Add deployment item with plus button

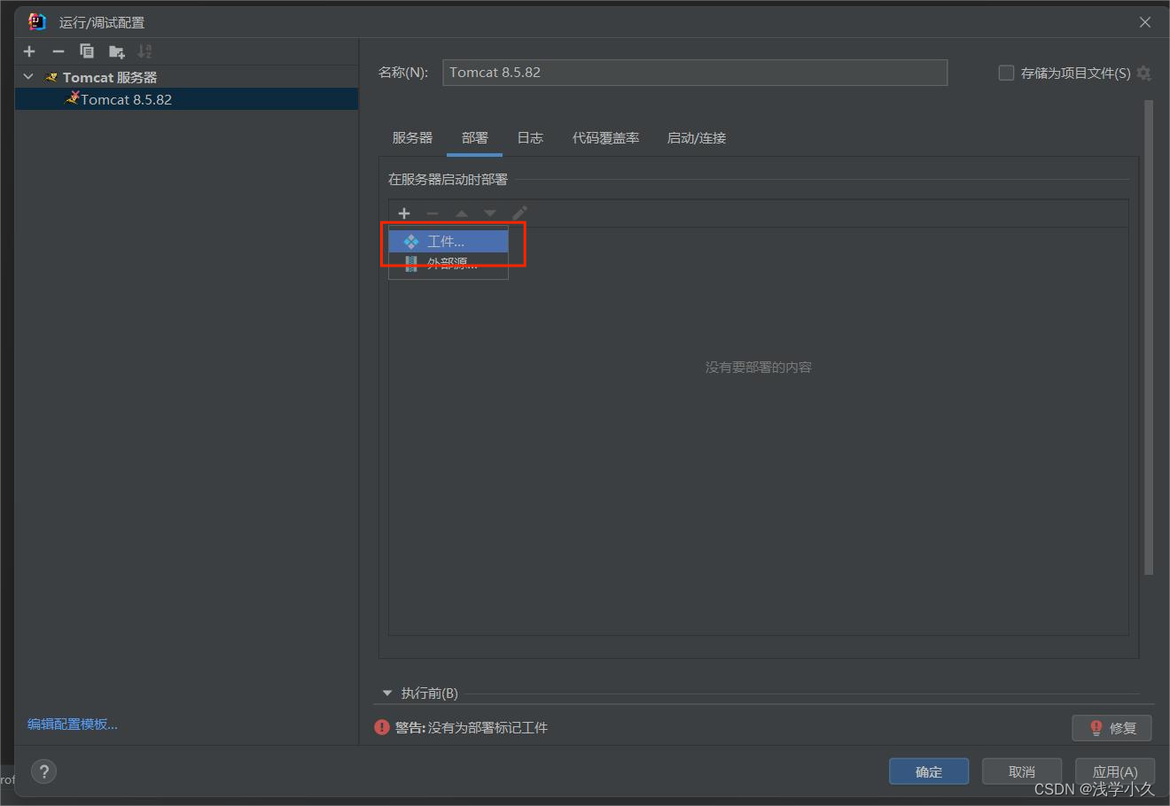point(404,213)
